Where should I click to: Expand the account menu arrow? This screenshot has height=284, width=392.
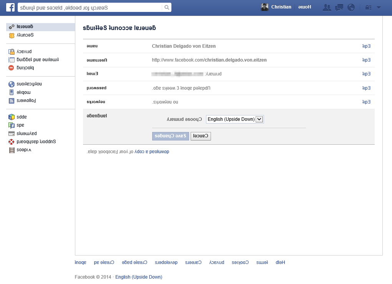(379, 8)
